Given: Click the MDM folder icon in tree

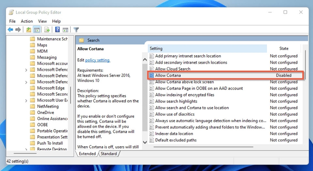Looking at the screenshot, I should click(32, 51).
